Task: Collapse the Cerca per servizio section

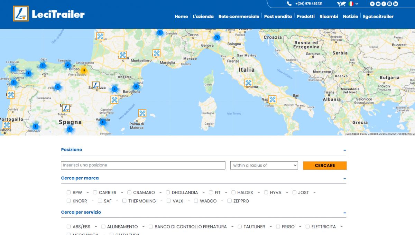Action: pos(345,213)
